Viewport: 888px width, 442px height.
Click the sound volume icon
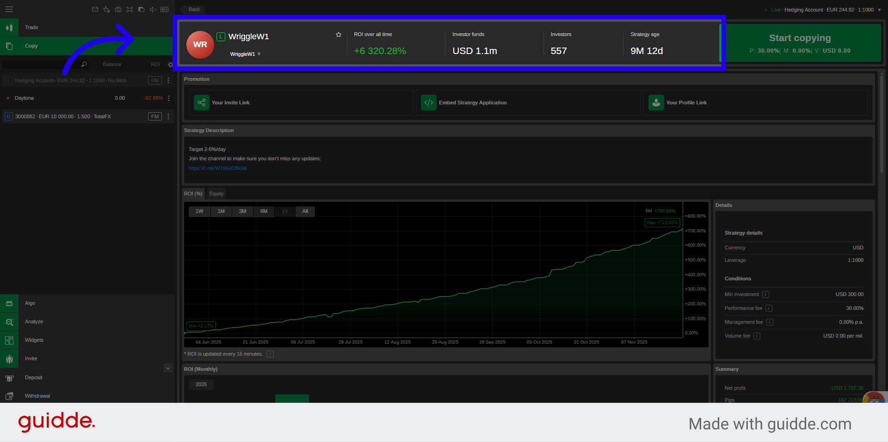(x=153, y=9)
